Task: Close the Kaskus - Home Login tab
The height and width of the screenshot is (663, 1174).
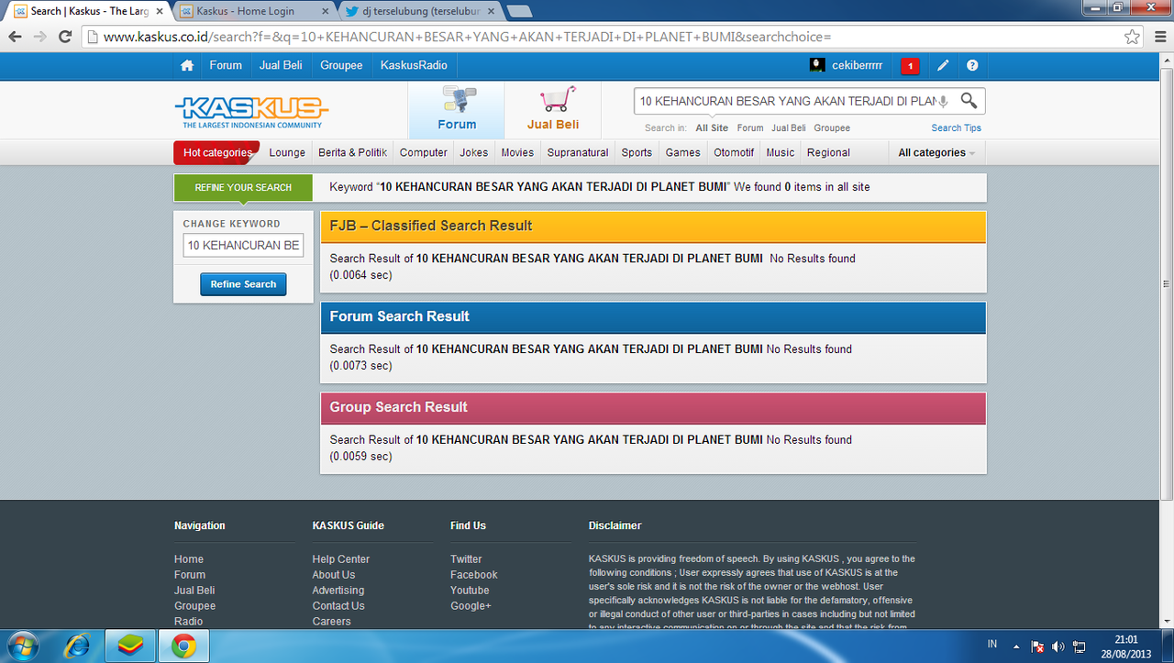Action: [x=324, y=11]
